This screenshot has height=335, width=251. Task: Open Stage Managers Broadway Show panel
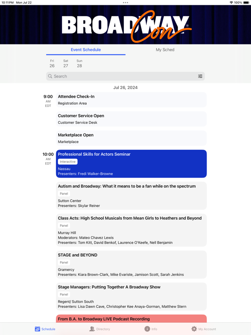pyautogui.click(x=131, y=297)
